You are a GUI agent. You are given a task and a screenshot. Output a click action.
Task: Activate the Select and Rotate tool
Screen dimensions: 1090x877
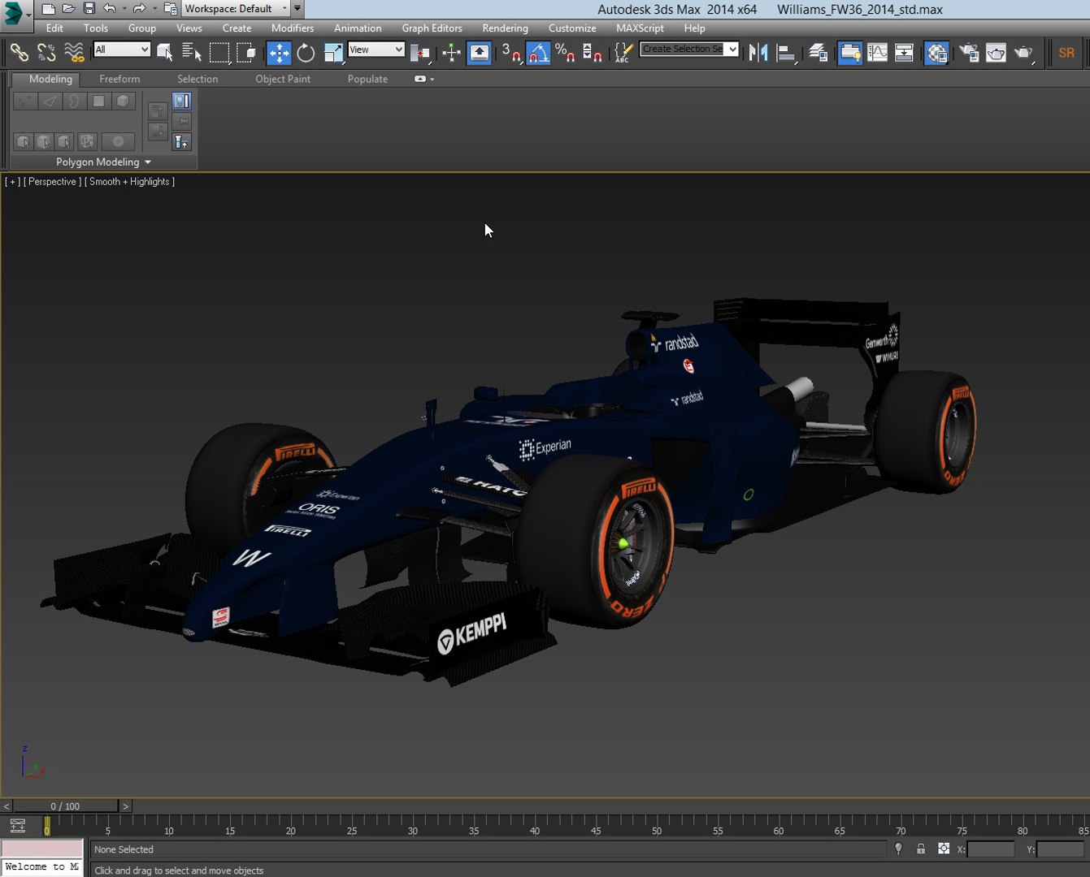[306, 53]
